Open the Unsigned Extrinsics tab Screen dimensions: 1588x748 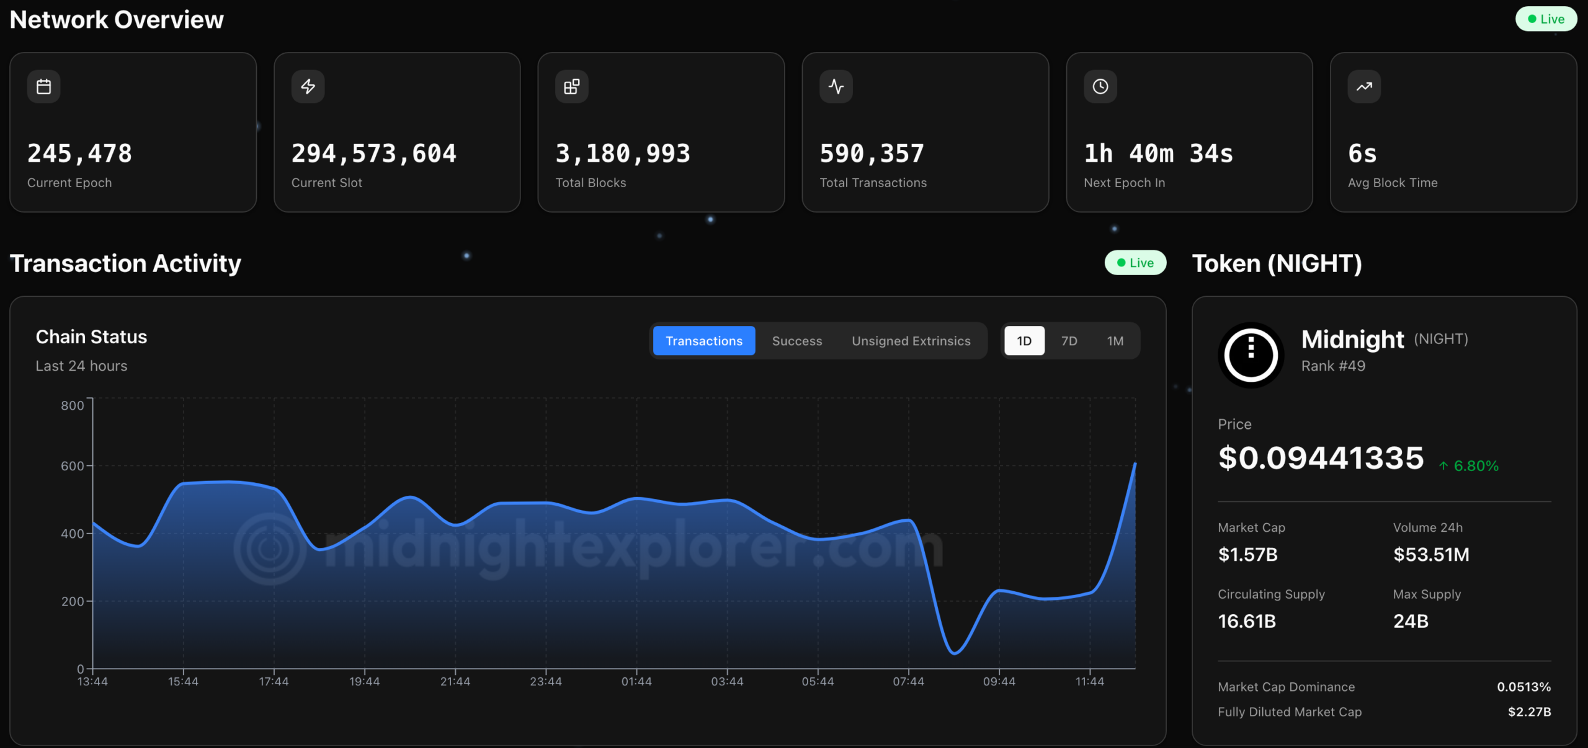click(x=911, y=341)
